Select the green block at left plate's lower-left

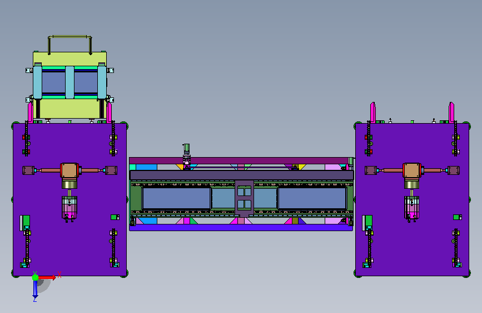click(x=26, y=221)
